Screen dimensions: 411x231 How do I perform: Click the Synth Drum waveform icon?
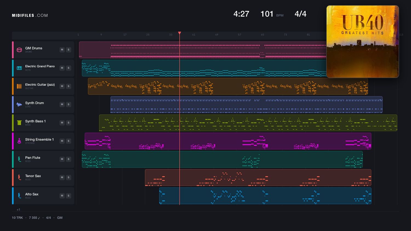19,105
